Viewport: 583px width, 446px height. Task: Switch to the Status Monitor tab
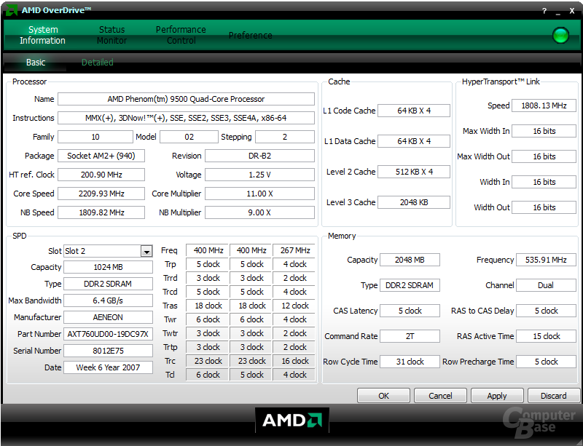point(111,35)
